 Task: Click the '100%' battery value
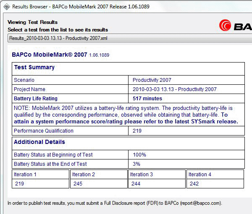pyautogui.click(x=139, y=154)
